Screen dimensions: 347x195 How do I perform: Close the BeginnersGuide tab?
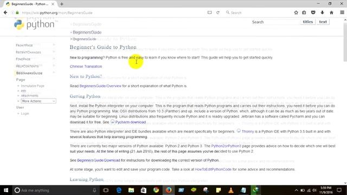53,4
